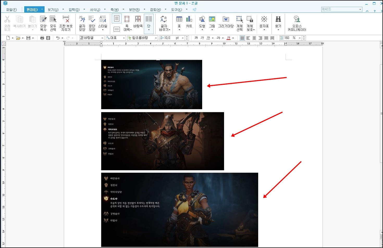Click the print preview icon
The image size is (383, 248).
[x=48, y=38]
